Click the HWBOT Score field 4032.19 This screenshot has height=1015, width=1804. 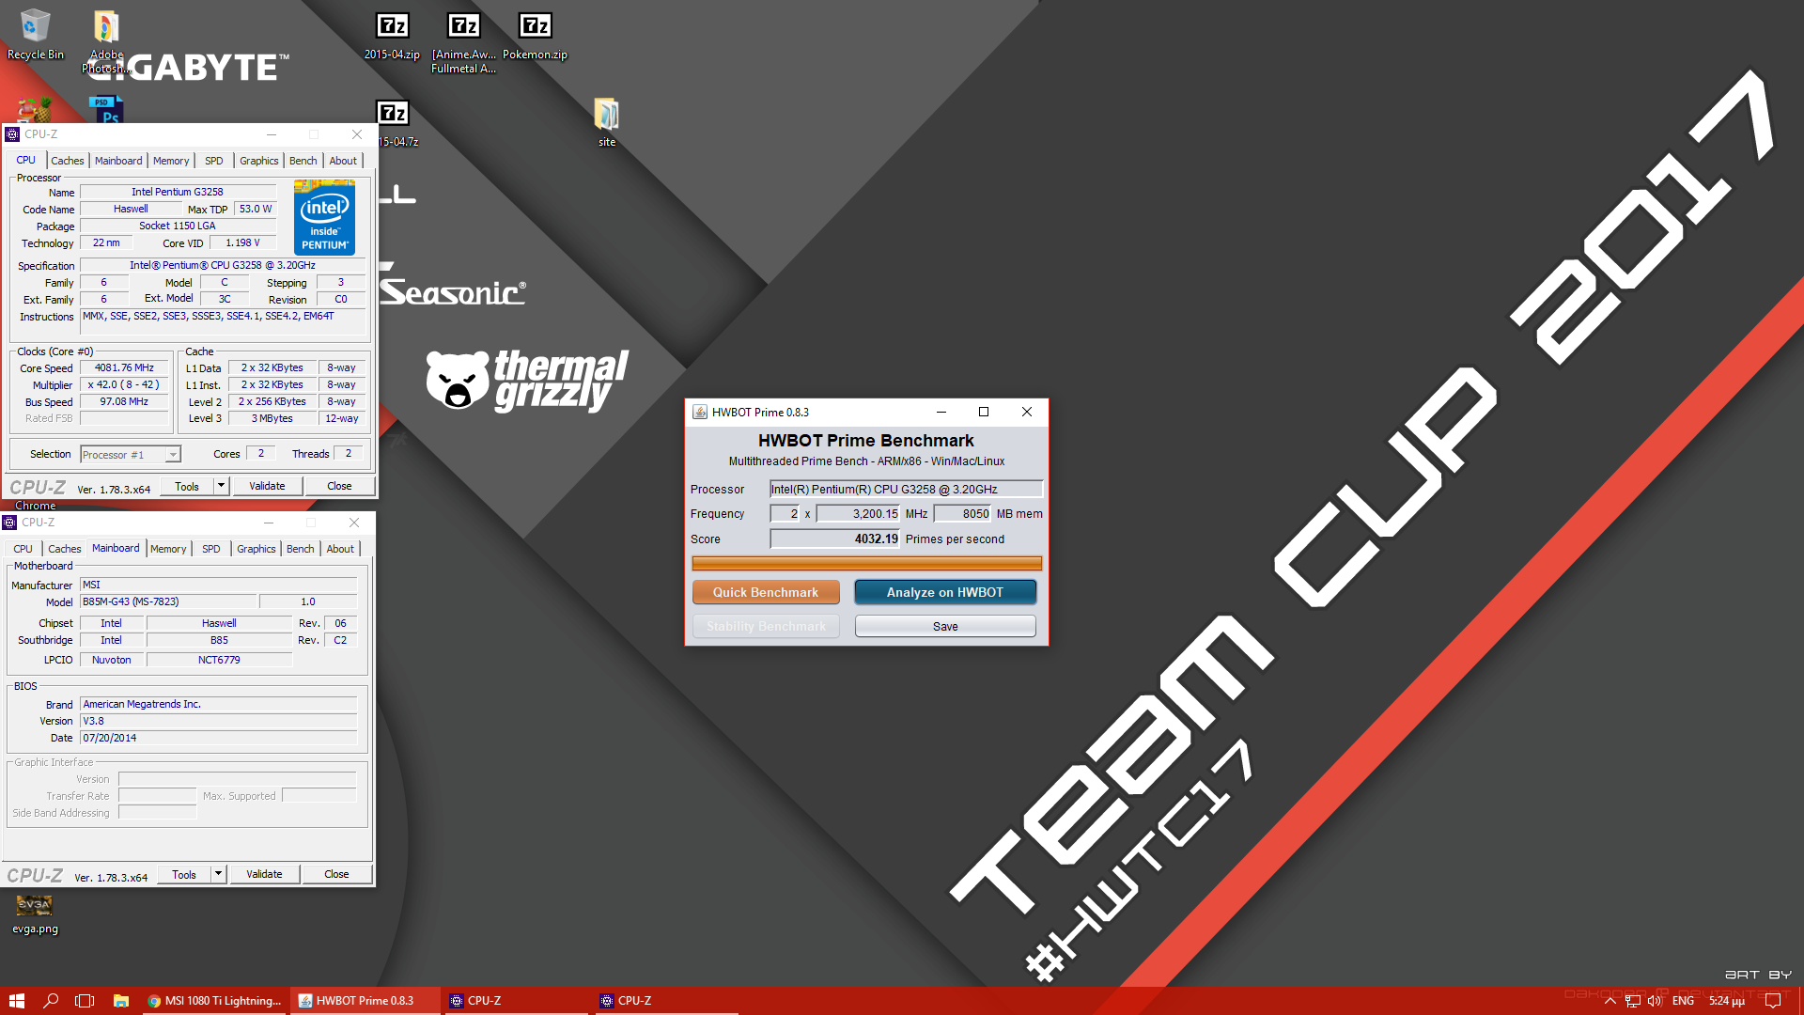tap(834, 539)
